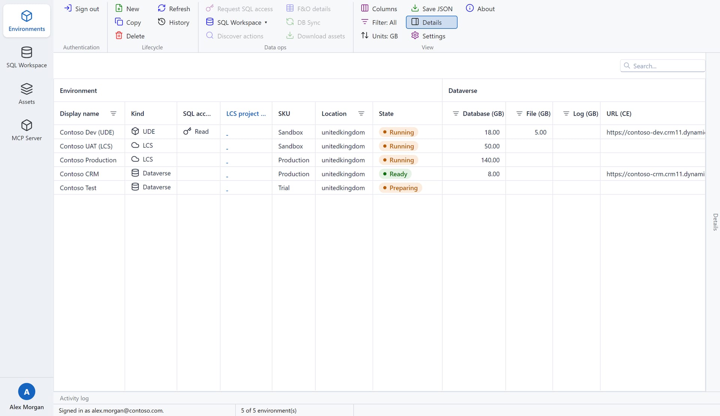
Task: Select the Contoso Test row
Action: [x=379, y=187]
